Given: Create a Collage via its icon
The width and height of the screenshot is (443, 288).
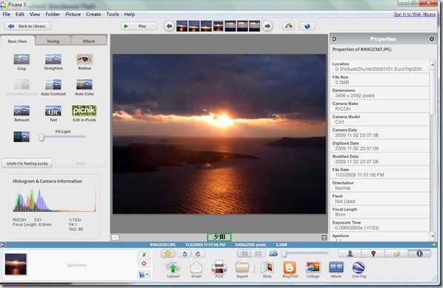Looking at the screenshot, I should click(x=313, y=267).
